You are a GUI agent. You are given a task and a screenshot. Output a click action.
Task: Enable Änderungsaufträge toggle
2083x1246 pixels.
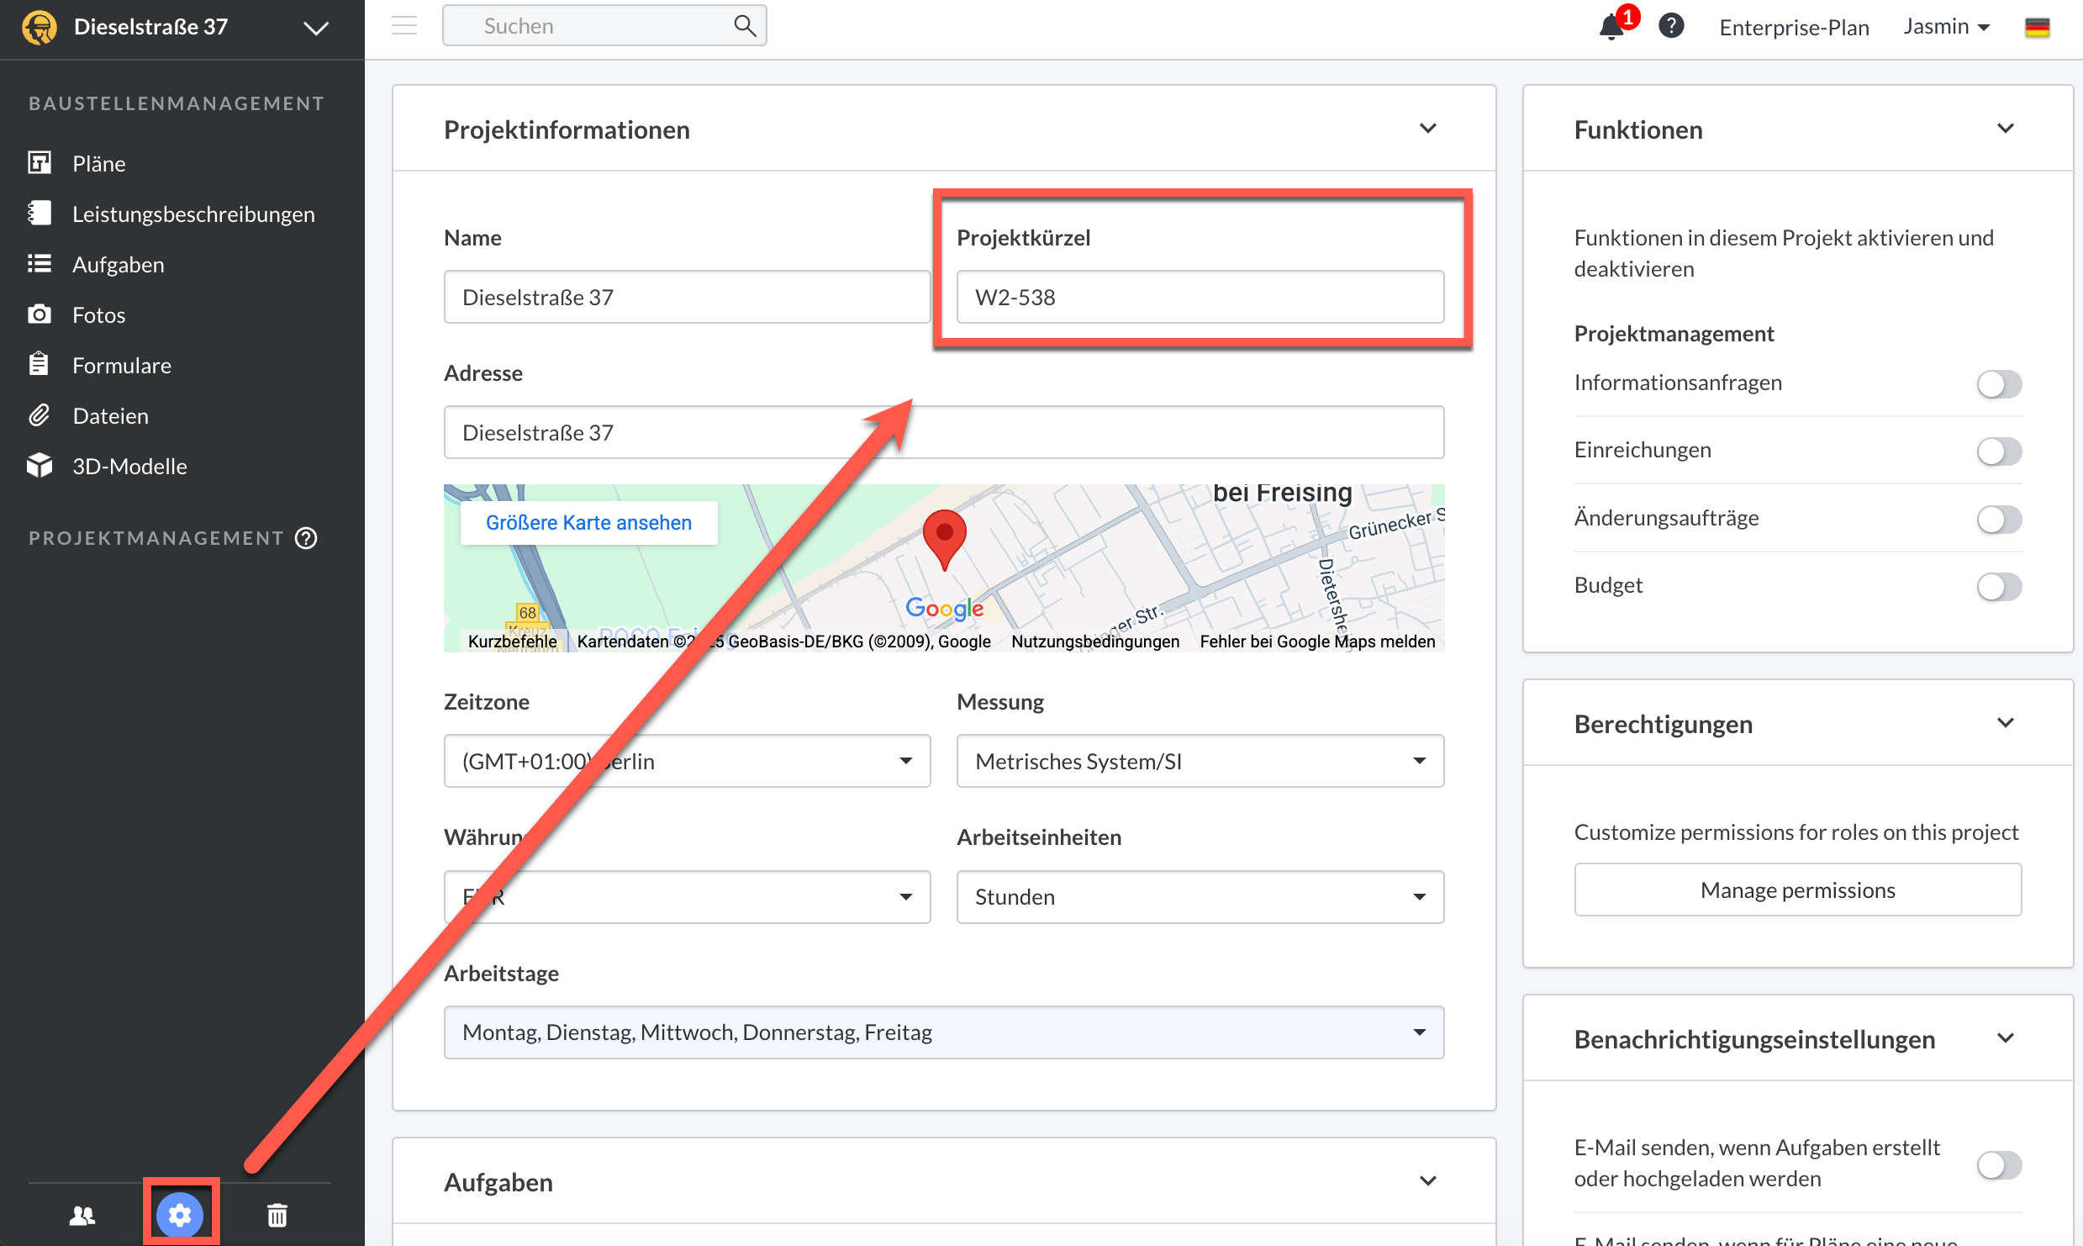tap(1999, 519)
